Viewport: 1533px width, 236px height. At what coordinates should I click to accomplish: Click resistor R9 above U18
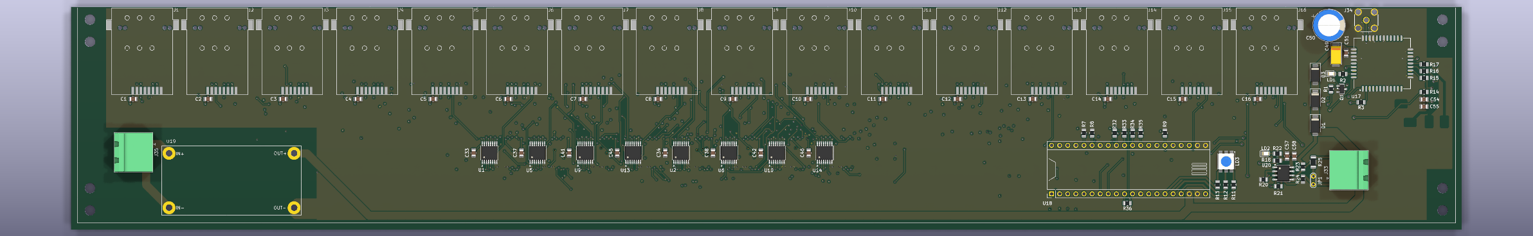[1165, 134]
